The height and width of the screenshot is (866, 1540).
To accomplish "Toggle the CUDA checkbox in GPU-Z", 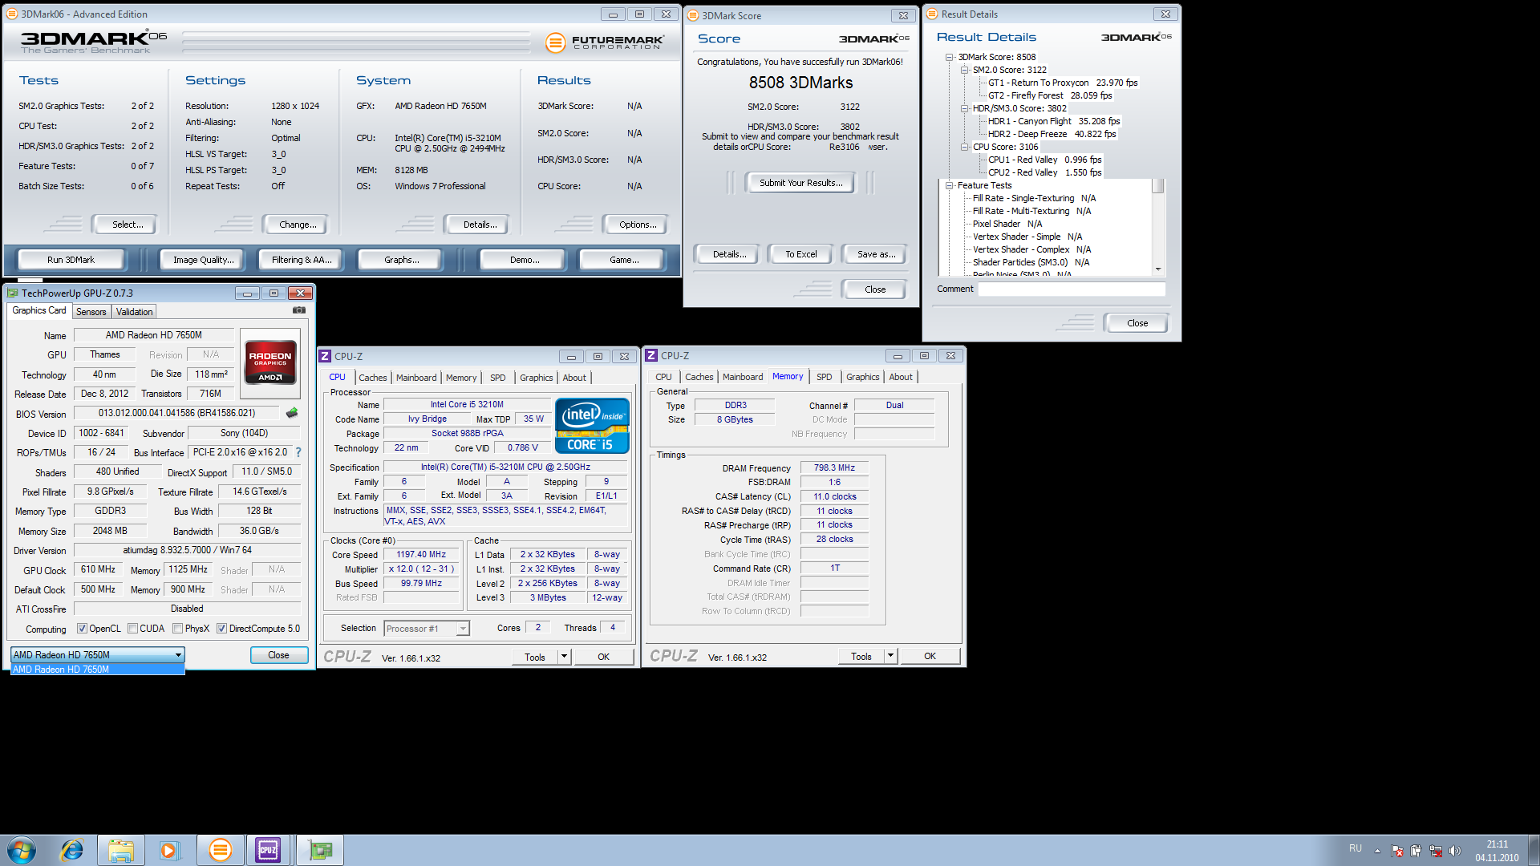I will pos(132,629).
